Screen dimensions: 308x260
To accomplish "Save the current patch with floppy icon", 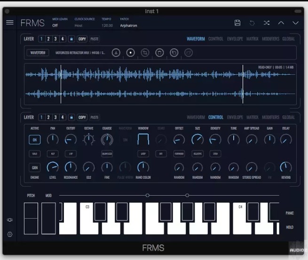I will point(237,23).
